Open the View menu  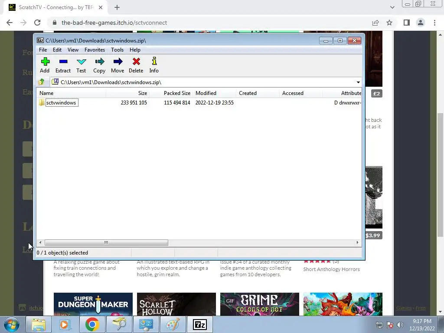73,50
